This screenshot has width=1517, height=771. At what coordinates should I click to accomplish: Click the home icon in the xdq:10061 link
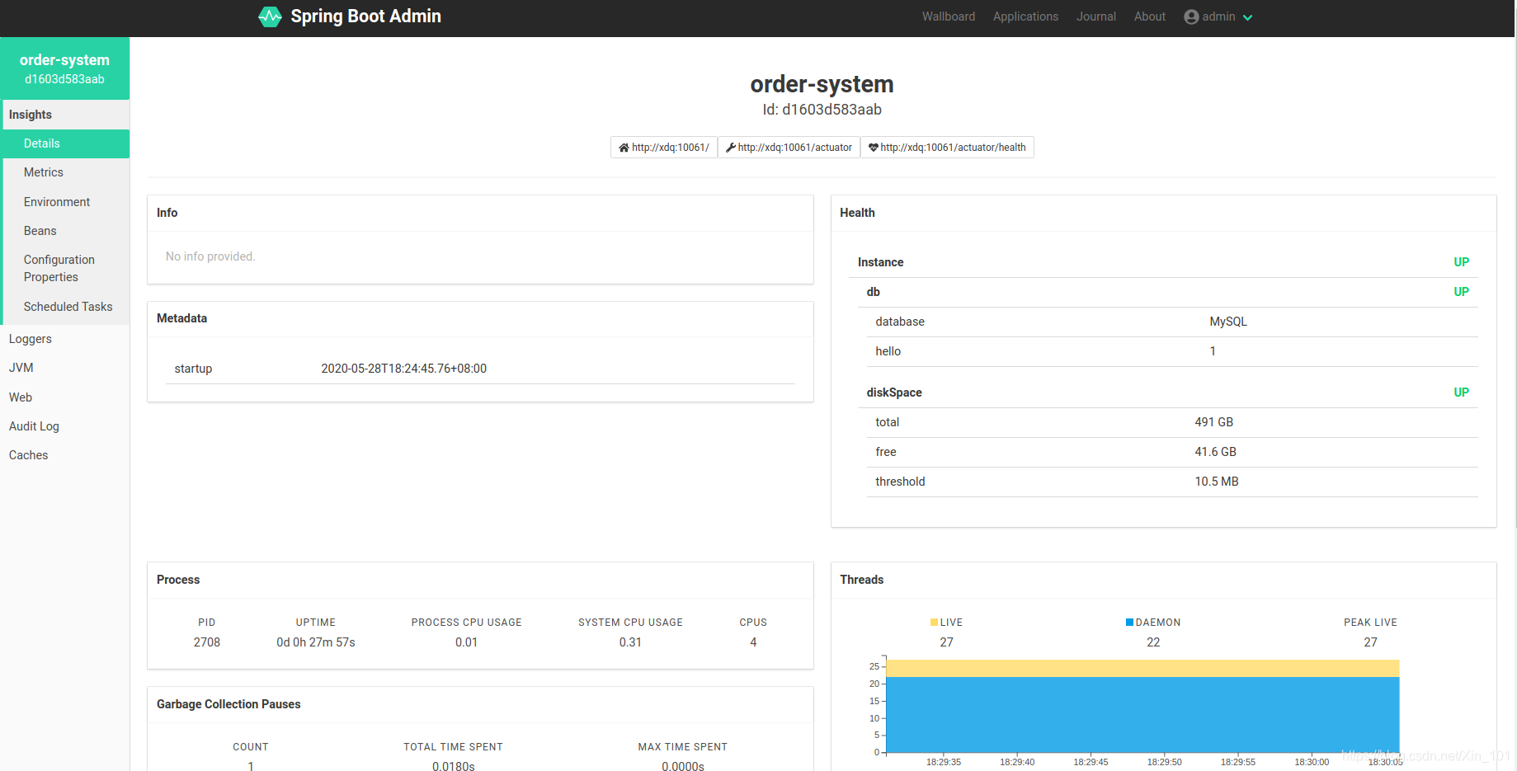click(624, 148)
